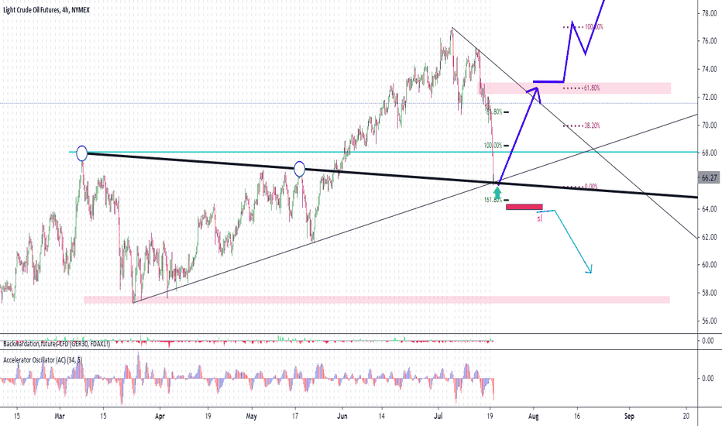
Task: Select the purple 100.00% Fibonacci label
Action: pyautogui.click(x=593, y=27)
